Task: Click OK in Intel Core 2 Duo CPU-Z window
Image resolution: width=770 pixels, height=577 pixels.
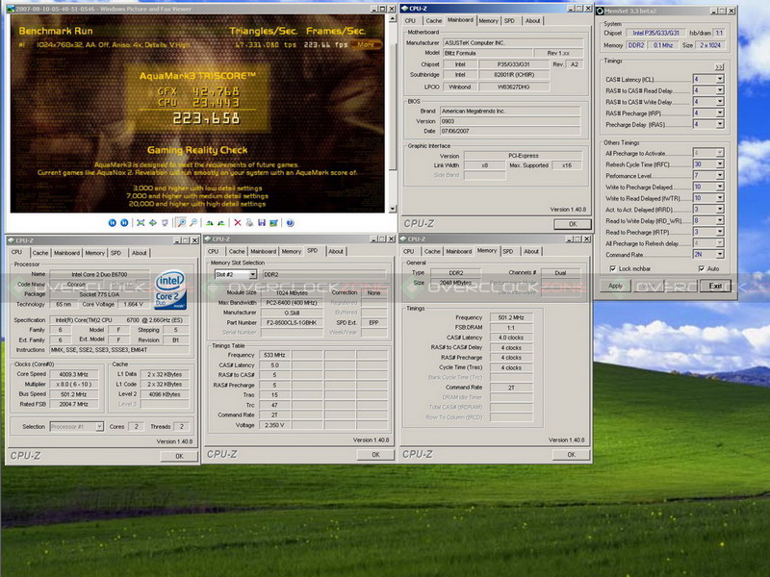Action: pyautogui.click(x=179, y=456)
